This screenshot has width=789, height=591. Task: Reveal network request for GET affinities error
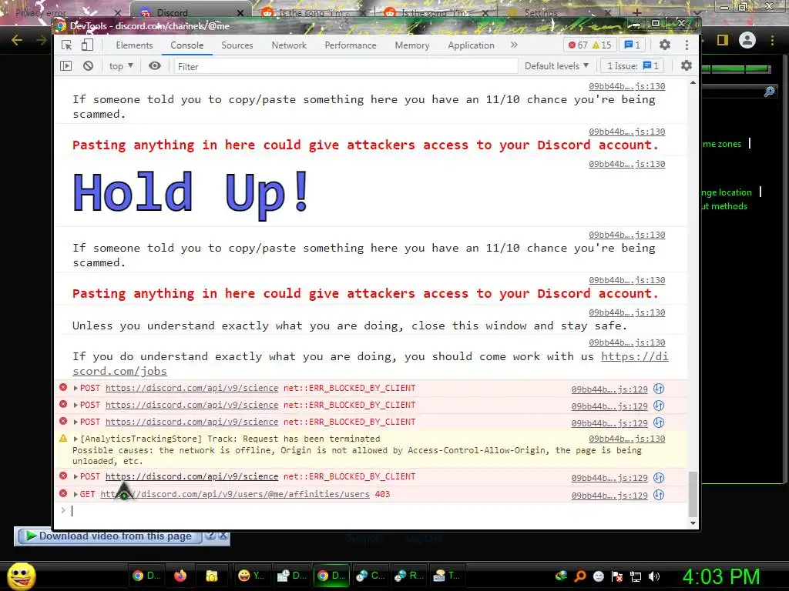(659, 495)
